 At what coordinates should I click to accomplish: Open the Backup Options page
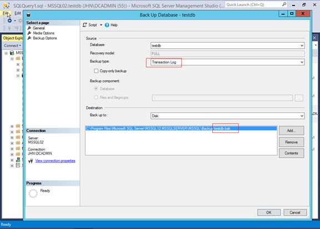coord(45,38)
